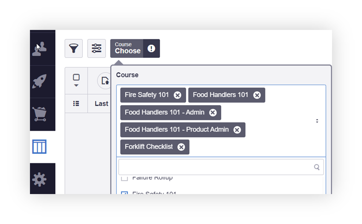The width and height of the screenshot is (362, 224).
Task: Open the settings gear in sidebar
Action: coord(39,179)
